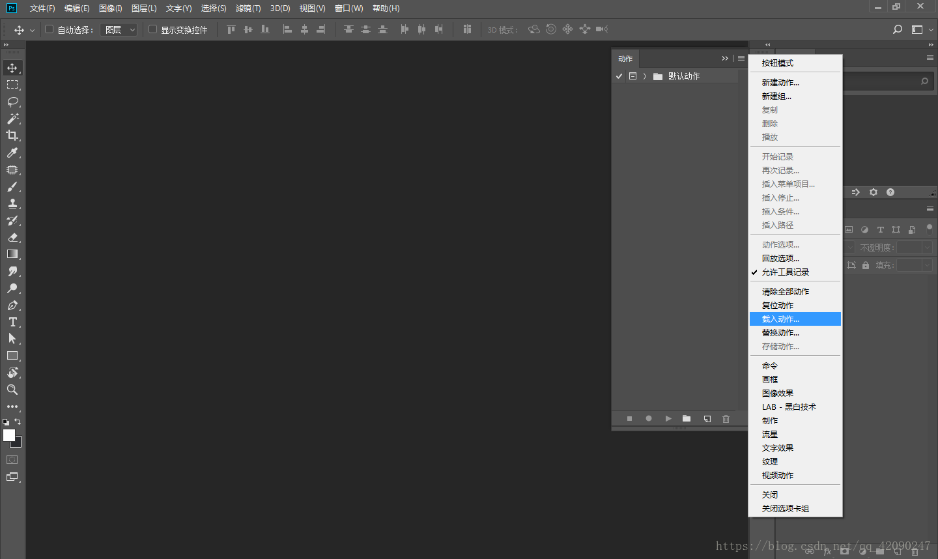Enable the 显示变换控件 checkbox
Image resolution: width=938 pixels, height=559 pixels.
153,29
